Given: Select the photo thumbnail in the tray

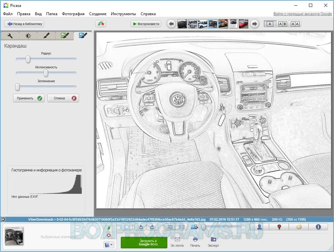Looking at the screenshot, I should [x=14, y=236].
